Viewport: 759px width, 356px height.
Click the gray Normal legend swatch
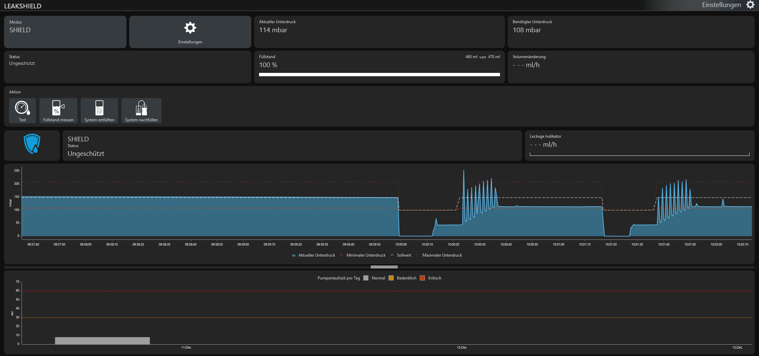click(x=366, y=278)
